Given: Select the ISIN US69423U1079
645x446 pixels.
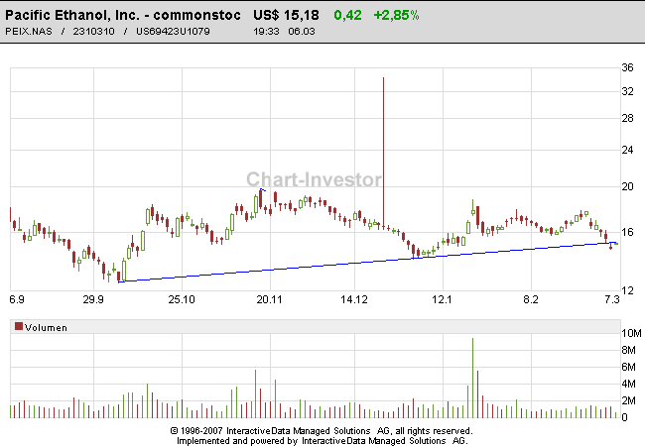Looking at the screenshot, I should click(173, 31).
